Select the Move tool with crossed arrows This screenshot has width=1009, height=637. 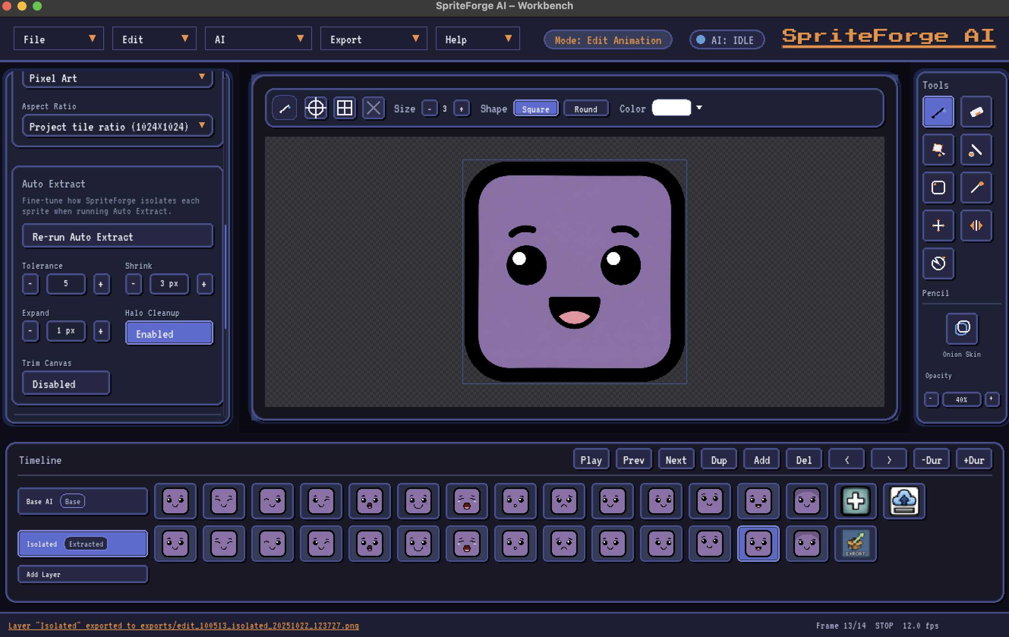point(938,225)
